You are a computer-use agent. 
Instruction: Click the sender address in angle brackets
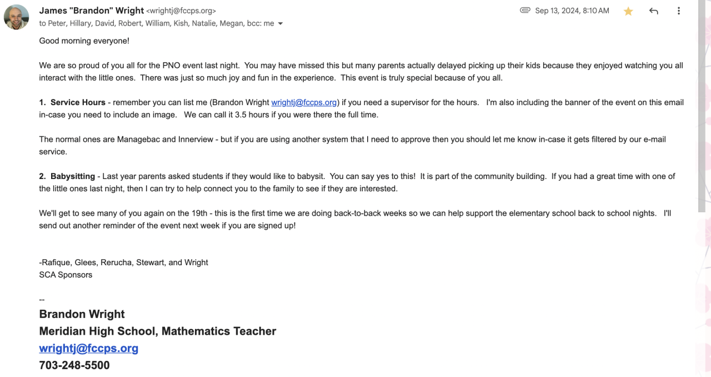181,11
